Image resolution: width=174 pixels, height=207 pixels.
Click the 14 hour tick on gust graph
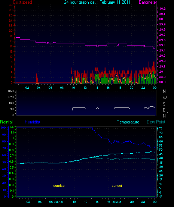[x=97, y=88]
